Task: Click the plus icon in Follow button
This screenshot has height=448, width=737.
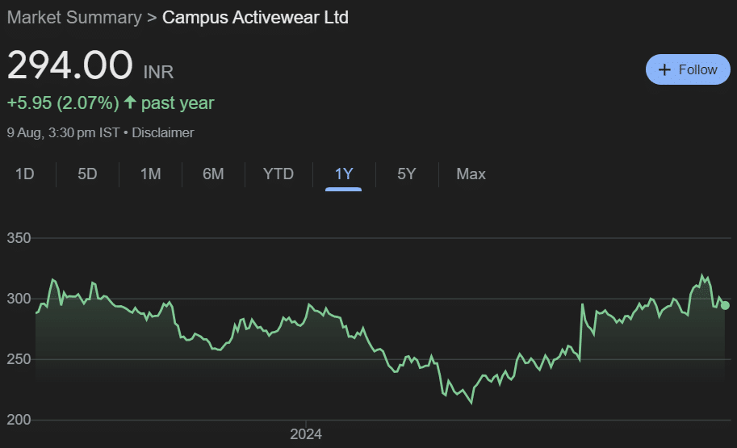Action: coord(664,69)
